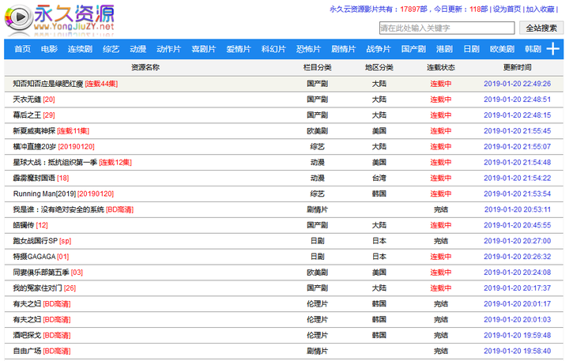Click the 设为首页 link
The image size is (569, 361).
coord(507,9)
